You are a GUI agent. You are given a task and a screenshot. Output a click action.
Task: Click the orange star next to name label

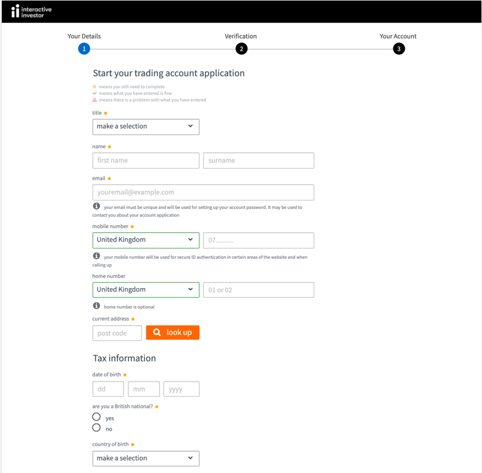coord(109,147)
